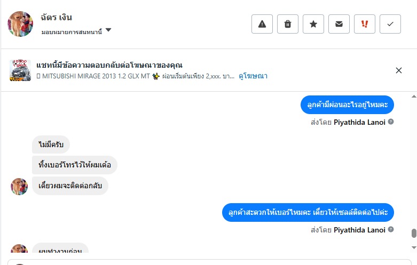Click the customer name ฉัตร เงิน

(56, 18)
